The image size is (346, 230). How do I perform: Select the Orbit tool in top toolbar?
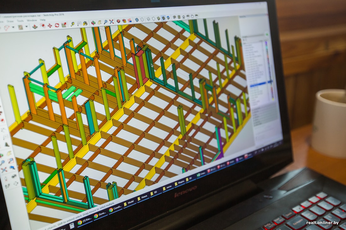click(93, 23)
